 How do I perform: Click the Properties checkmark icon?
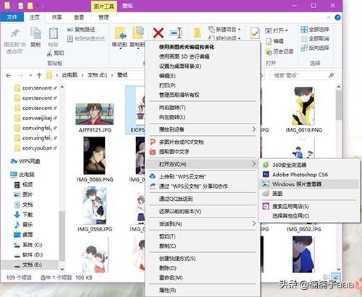pos(255,33)
